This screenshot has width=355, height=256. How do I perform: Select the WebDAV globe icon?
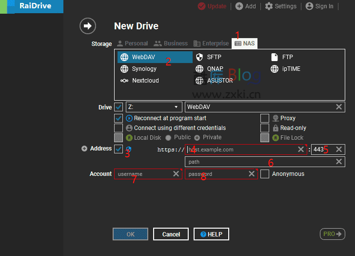(x=124, y=57)
